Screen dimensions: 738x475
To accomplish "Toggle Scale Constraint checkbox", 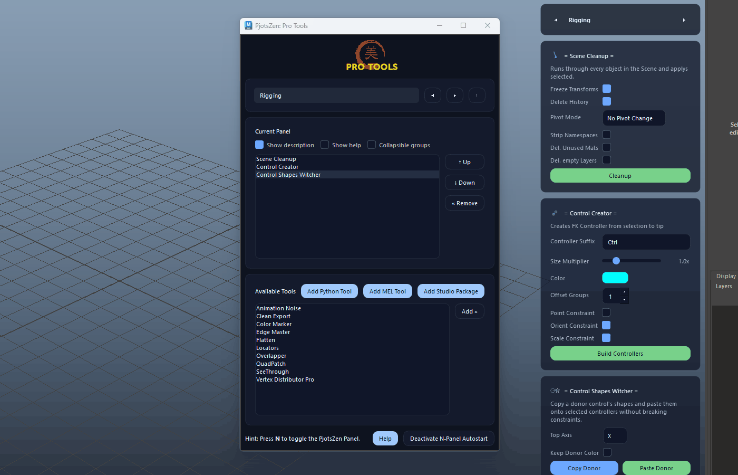I will pos(606,338).
